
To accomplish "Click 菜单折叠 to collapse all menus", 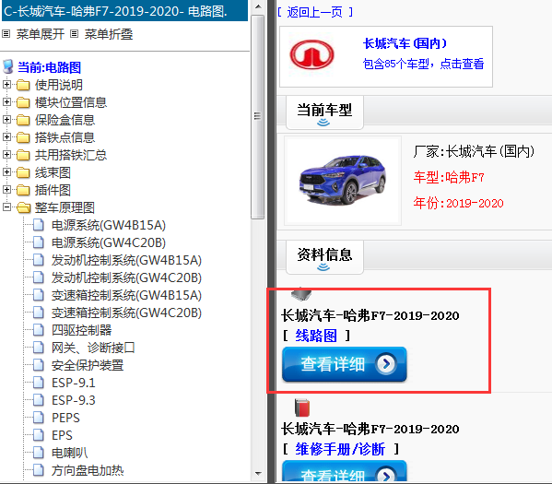I will tap(109, 34).
